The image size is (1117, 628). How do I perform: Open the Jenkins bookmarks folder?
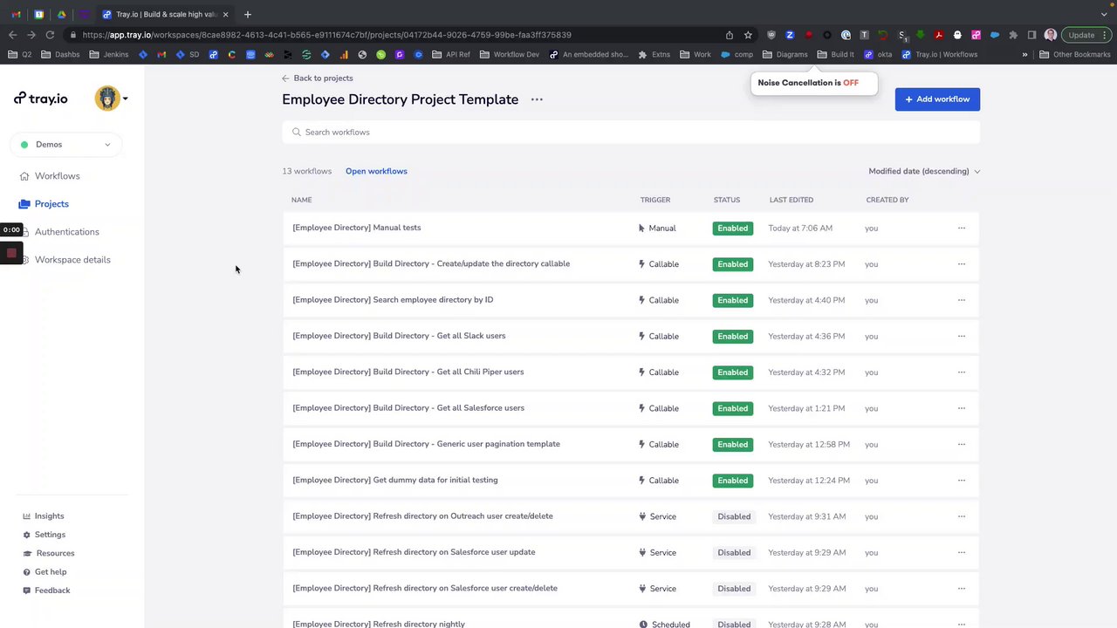109,54
